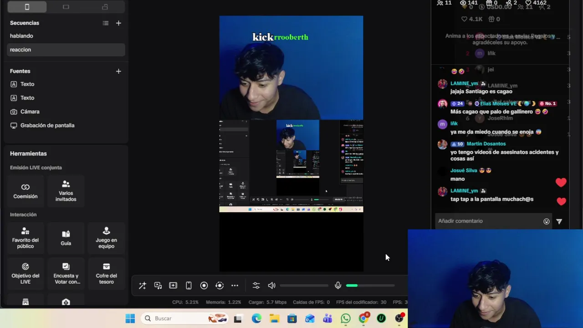Select the hablando scene

click(x=66, y=36)
